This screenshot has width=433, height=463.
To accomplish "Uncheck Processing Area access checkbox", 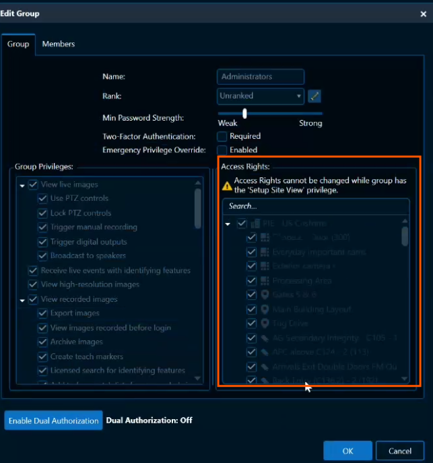I will (x=252, y=280).
